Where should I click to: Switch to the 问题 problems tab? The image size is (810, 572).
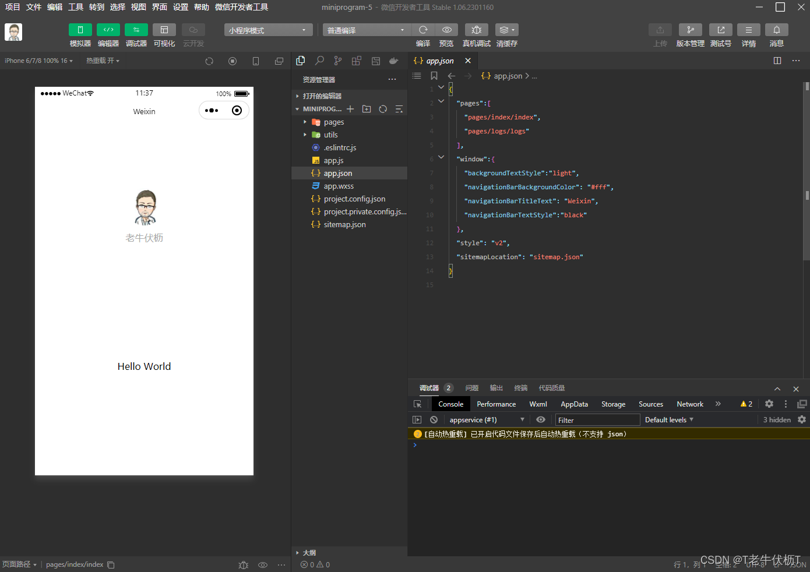click(x=472, y=388)
